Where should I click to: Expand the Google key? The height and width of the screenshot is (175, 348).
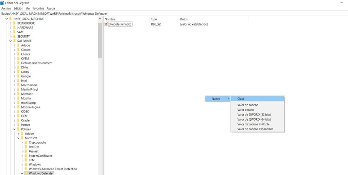tap(14, 76)
